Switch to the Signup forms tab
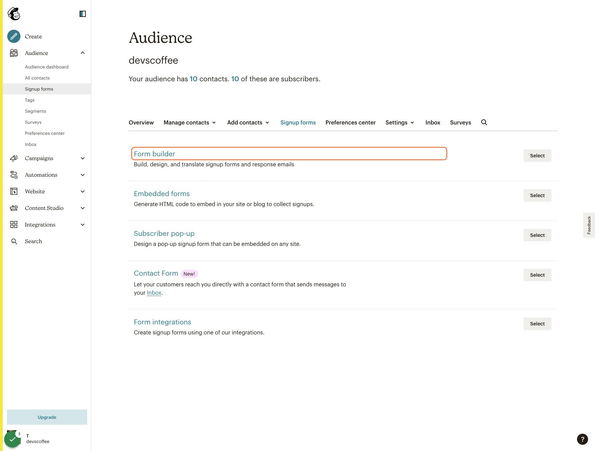The width and height of the screenshot is (595, 451). [298, 122]
